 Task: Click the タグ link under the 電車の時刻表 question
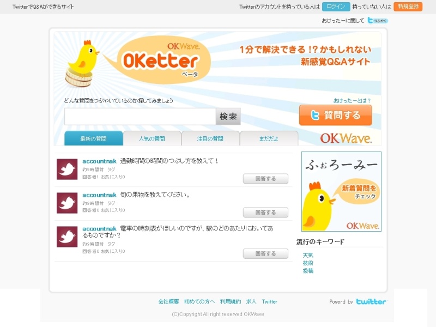pos(111,244)
